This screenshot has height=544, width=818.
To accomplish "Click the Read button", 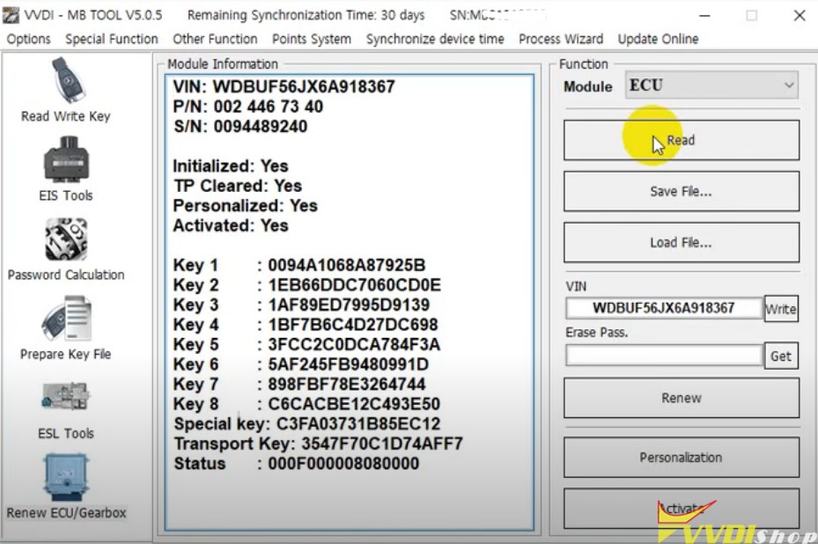I will (682, 140).
